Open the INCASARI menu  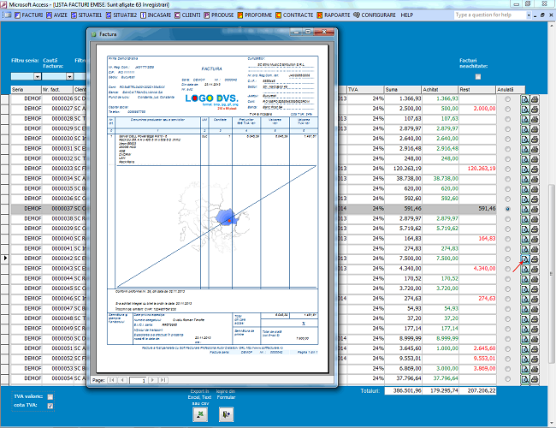pyautogui.click(x=156, y=15)
